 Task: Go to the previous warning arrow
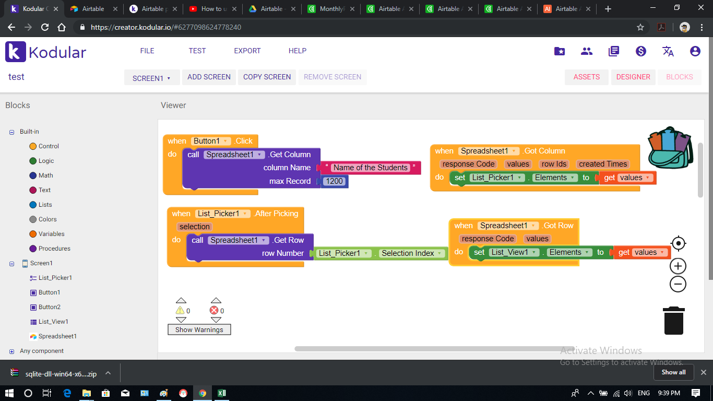[x=181, y=300]
